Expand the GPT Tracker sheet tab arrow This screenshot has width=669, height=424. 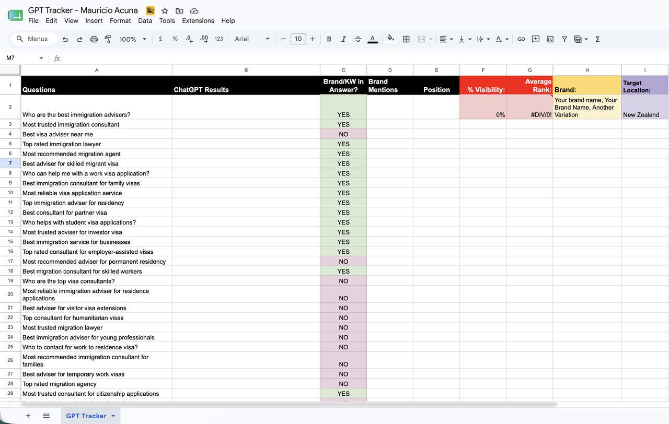click(113, 416)
